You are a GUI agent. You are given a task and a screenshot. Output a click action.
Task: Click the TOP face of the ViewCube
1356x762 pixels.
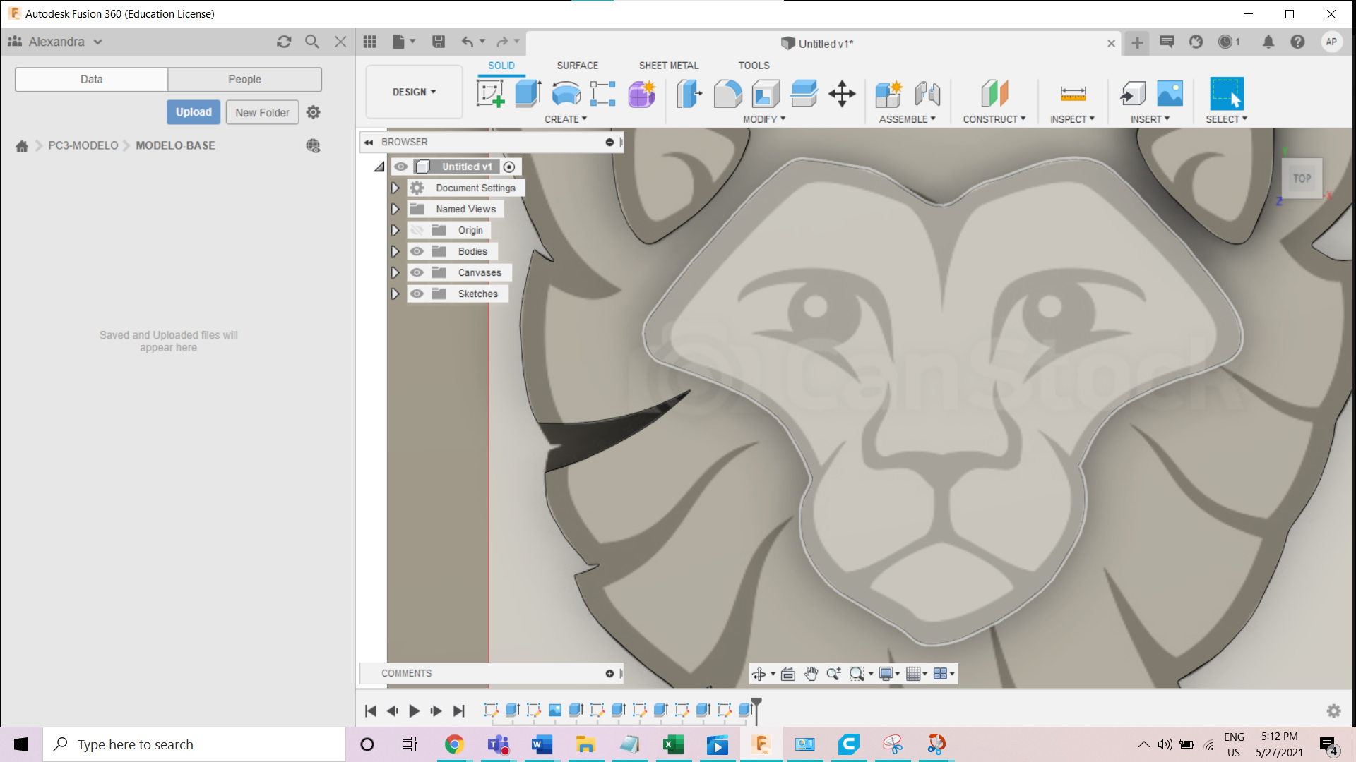(1302, 179)
